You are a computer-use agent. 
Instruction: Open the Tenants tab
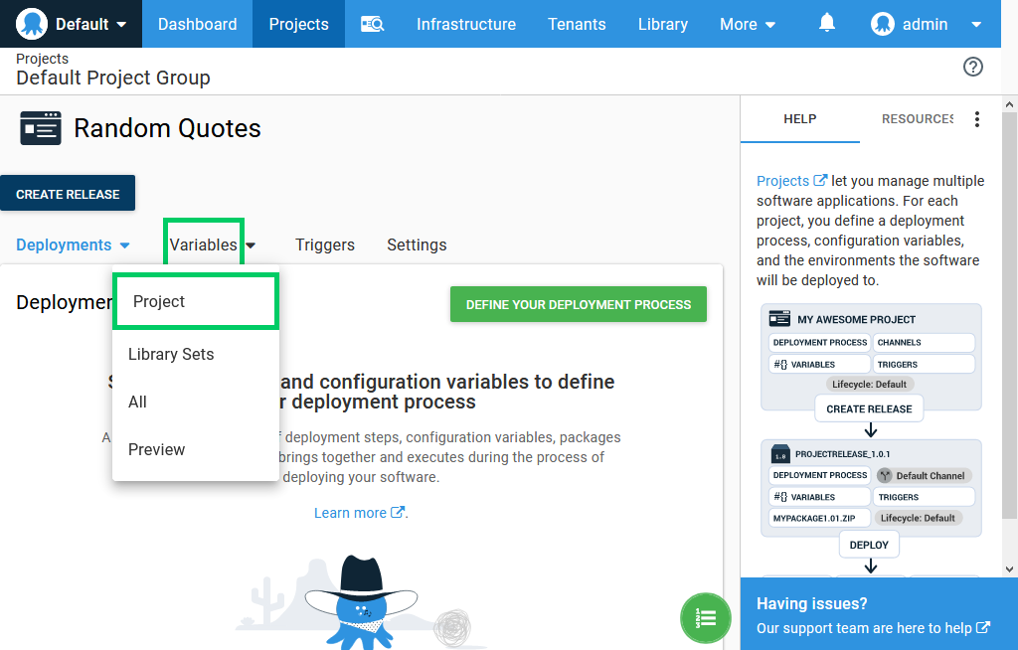pos(577,24)
